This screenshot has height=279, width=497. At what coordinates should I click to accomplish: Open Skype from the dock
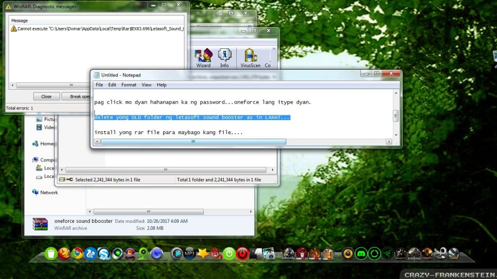click(104, 253)
